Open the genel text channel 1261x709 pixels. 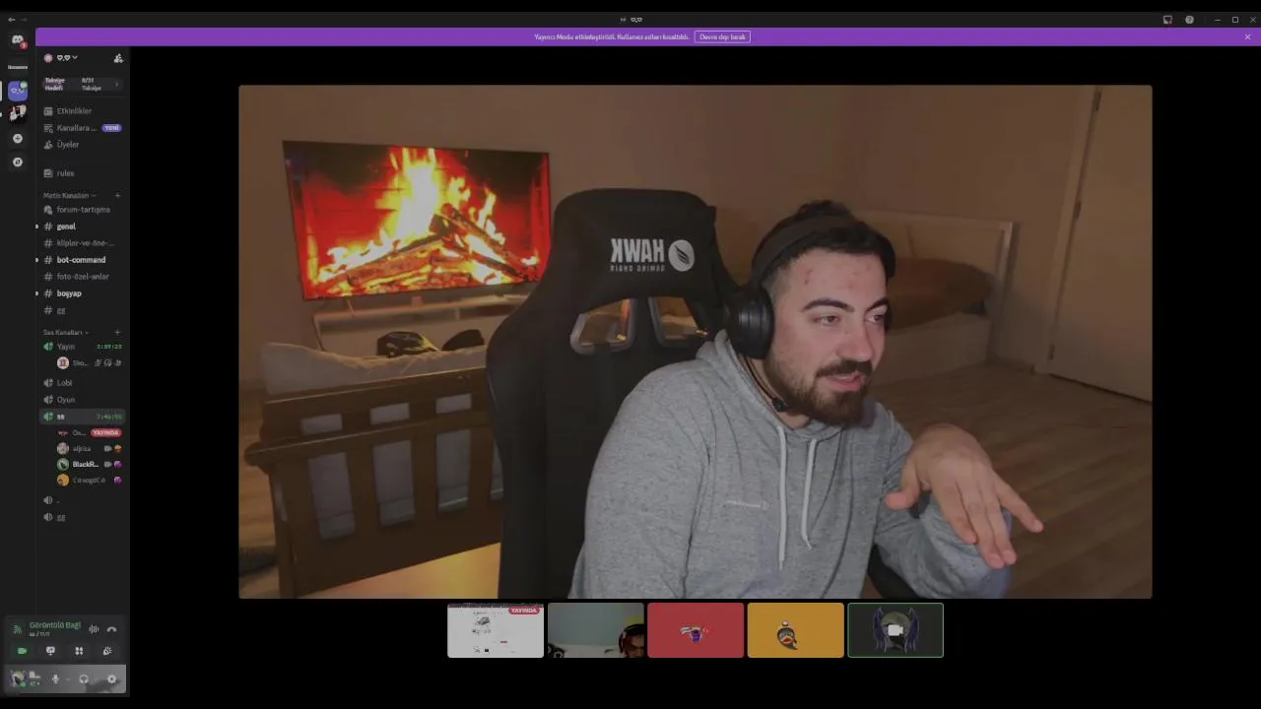(82, 226)
